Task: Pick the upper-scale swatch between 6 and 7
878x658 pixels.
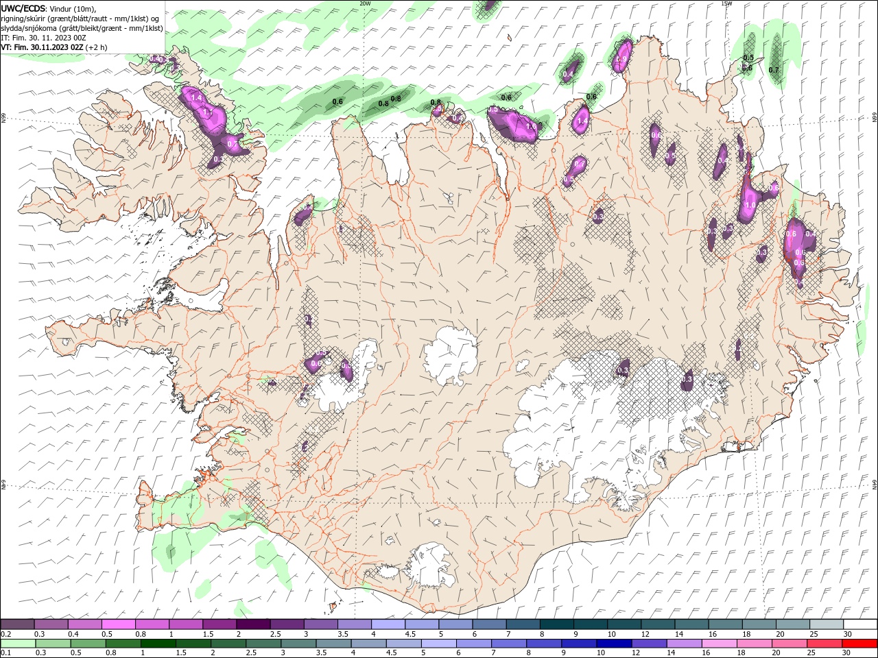Action: click(x=489, y=624)
